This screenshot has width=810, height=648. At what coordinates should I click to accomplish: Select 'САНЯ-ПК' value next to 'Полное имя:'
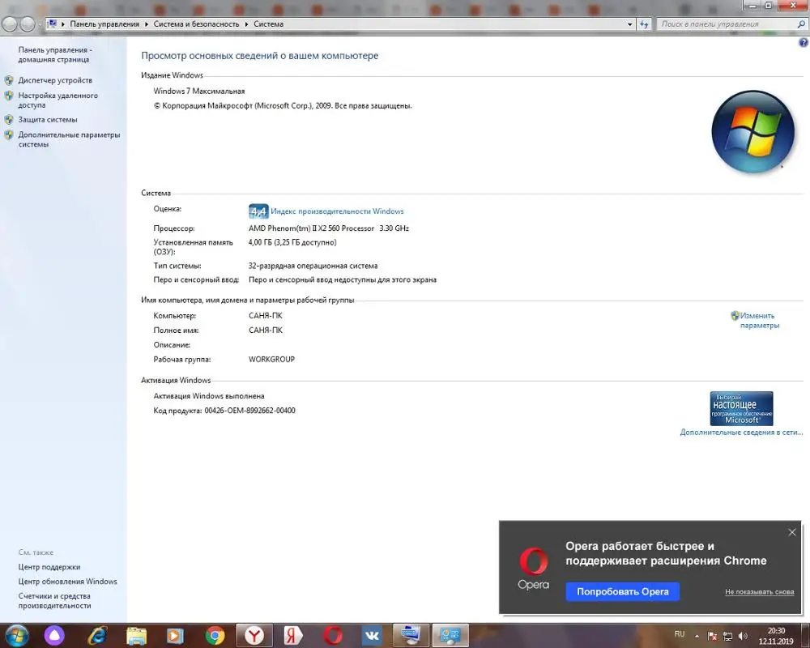pos(266,330)
